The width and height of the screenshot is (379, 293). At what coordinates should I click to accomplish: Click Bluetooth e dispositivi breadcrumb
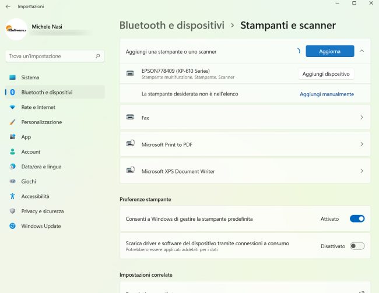(172, 26)
